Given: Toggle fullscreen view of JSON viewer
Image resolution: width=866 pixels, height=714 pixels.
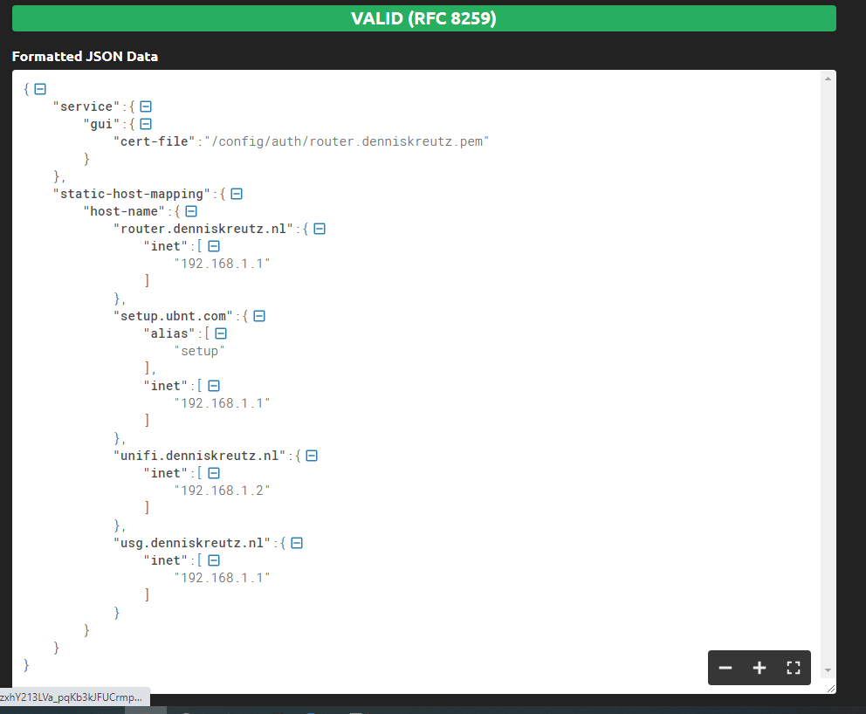Looking at the screenshot, I should [794, 668].
